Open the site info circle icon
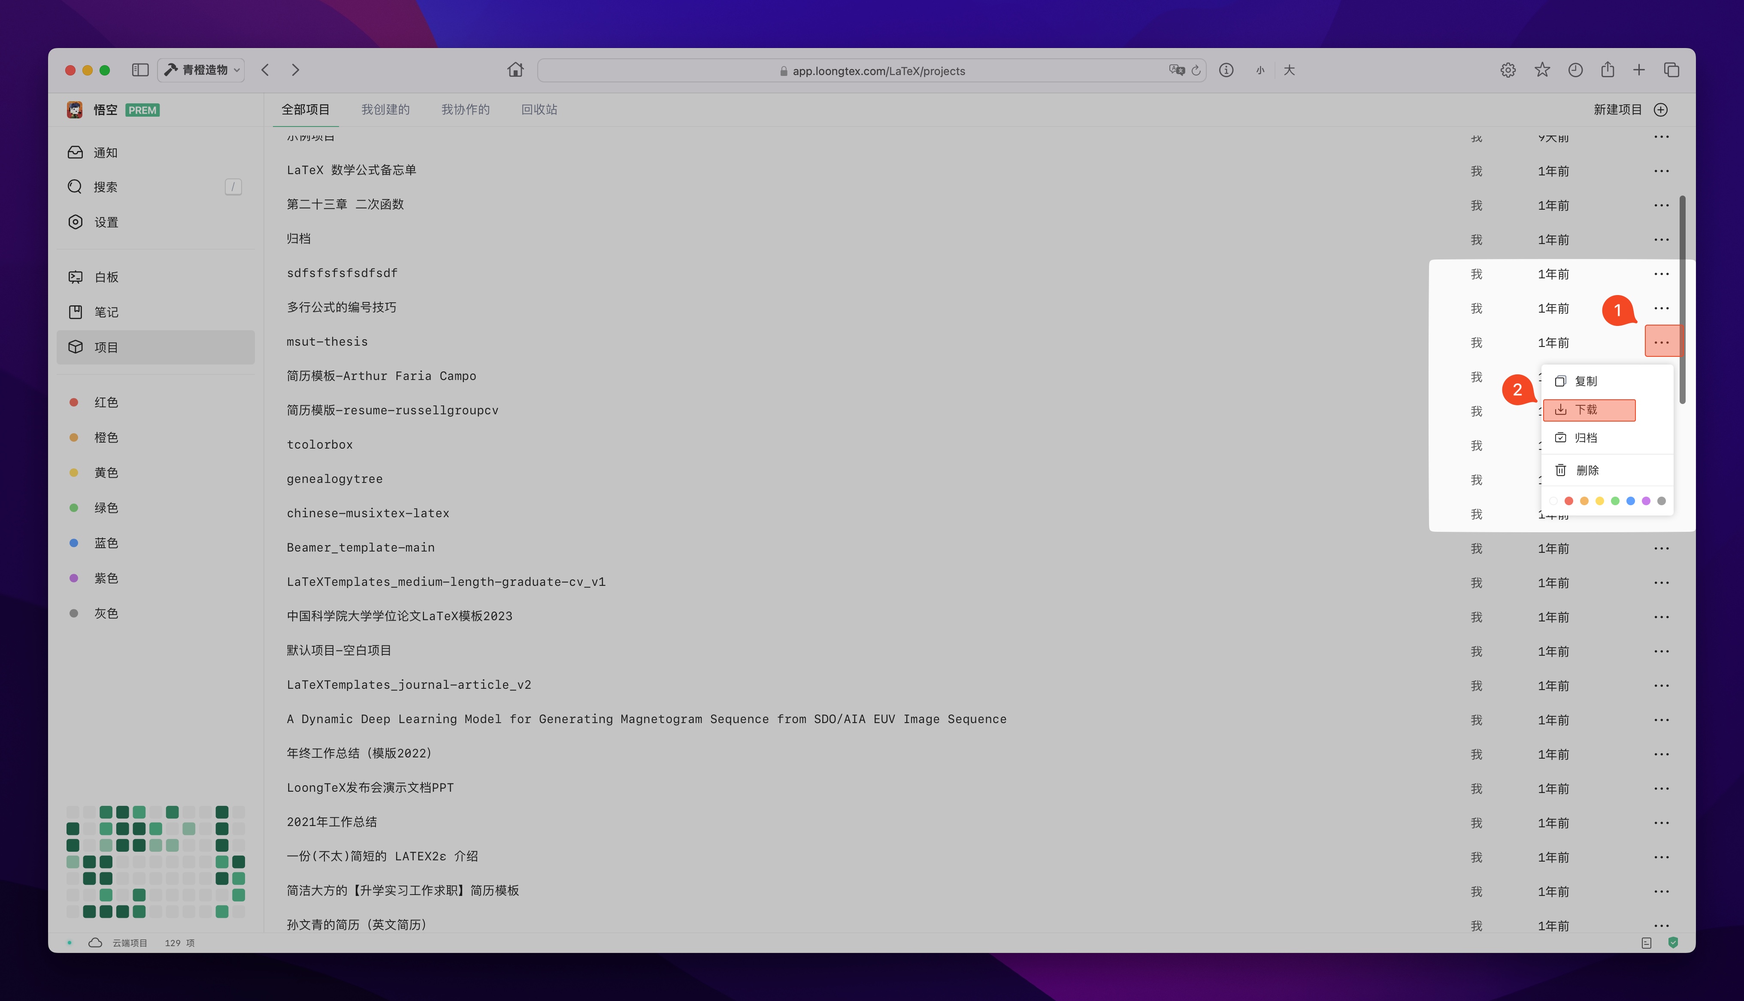 [1226, 70]
